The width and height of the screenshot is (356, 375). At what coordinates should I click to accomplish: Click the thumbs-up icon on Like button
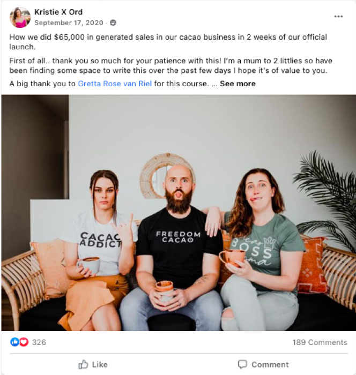click(x=83, y=364)
